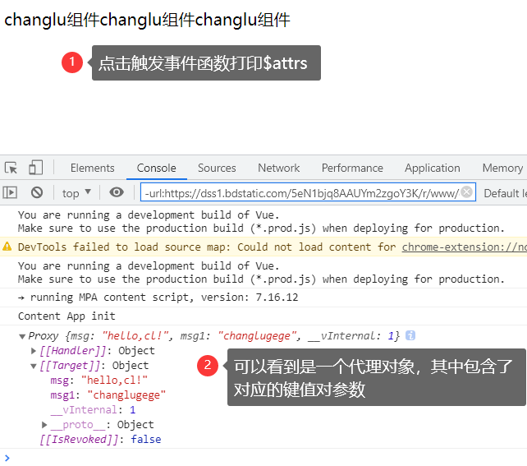This screenshot has width=527, height=466.
Task: Open the Performance tab
Action: 352,168
